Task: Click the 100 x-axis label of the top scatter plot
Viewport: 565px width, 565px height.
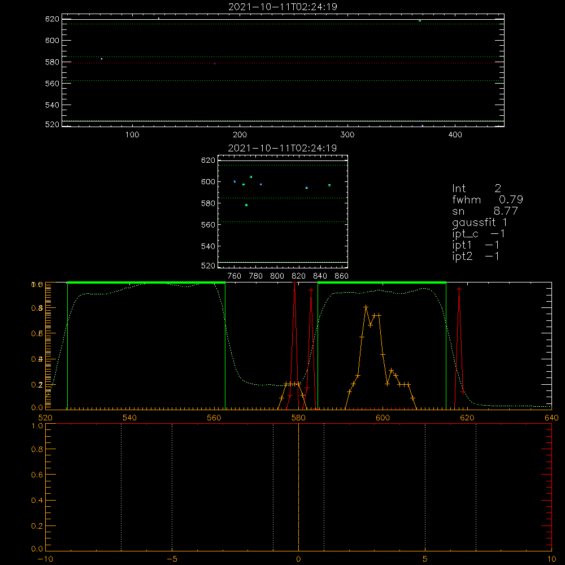Action: pos(132,135)
